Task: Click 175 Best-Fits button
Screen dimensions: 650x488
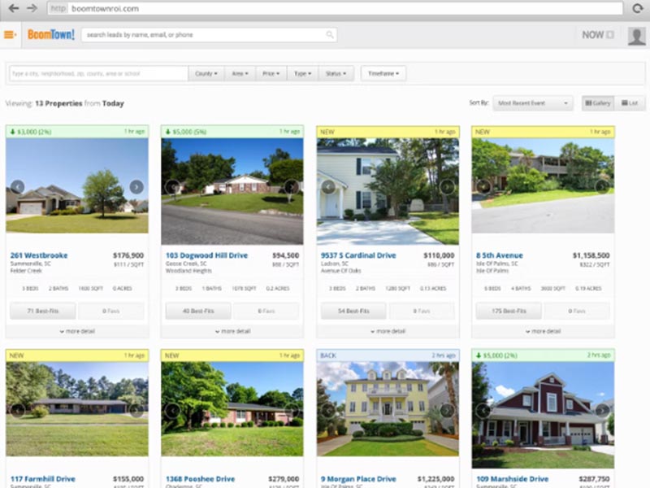Action: (x=509, y=311)
